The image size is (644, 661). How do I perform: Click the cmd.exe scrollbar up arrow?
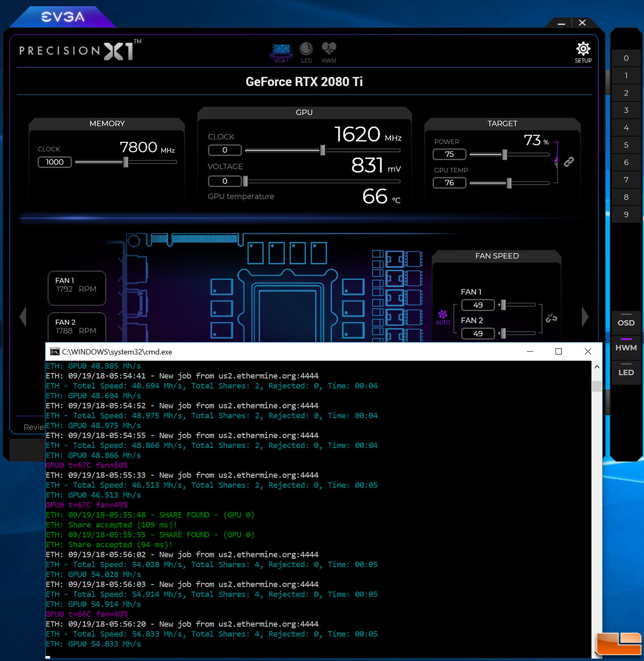(x=597, y=367)
